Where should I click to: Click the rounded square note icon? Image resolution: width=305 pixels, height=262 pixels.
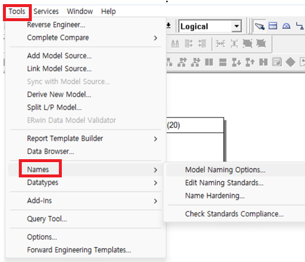pyautogui.click(x=277, y=62)
